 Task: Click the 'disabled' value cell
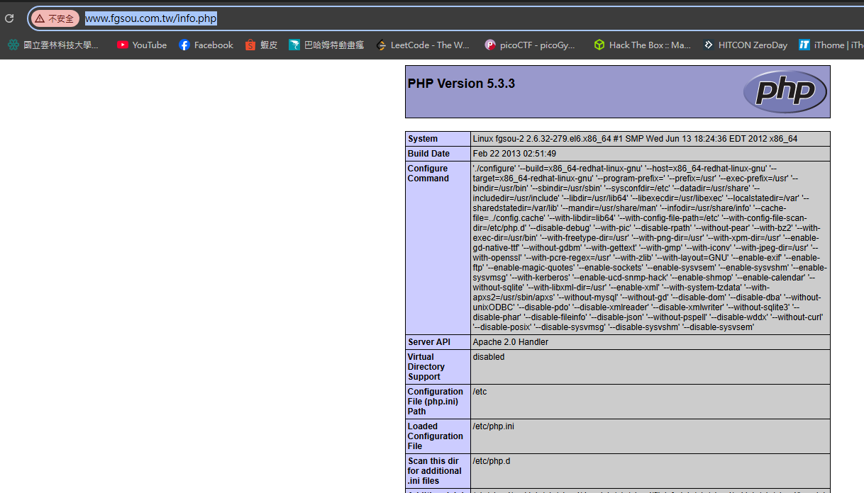650,367
